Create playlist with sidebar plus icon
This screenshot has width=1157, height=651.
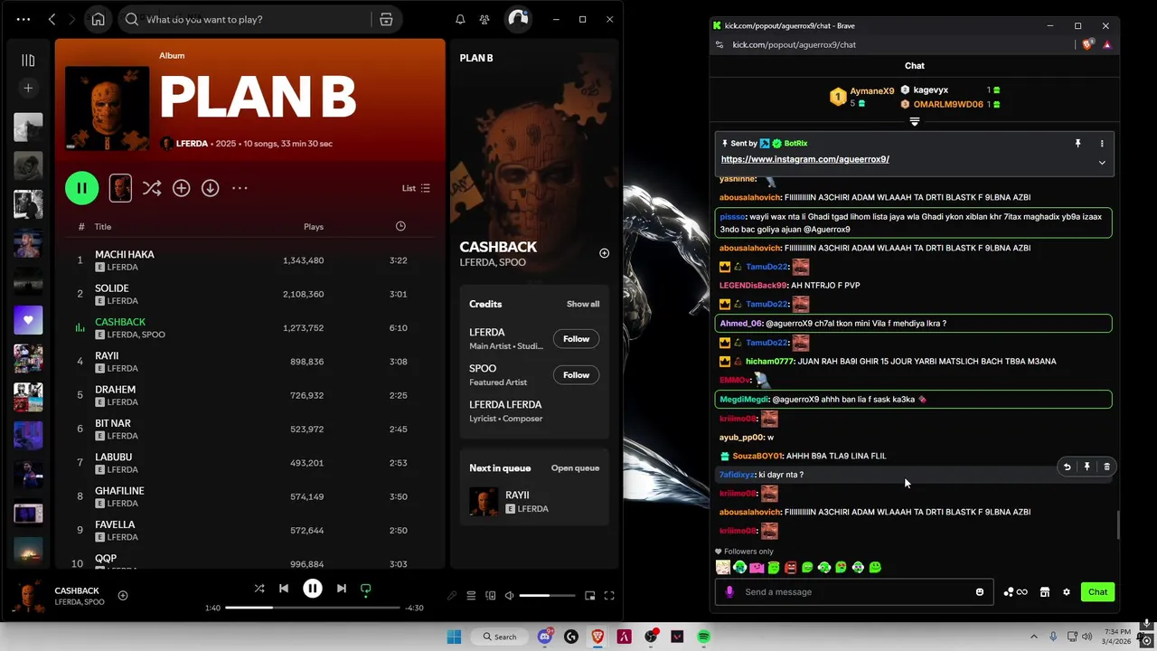[x=28, y=88]
